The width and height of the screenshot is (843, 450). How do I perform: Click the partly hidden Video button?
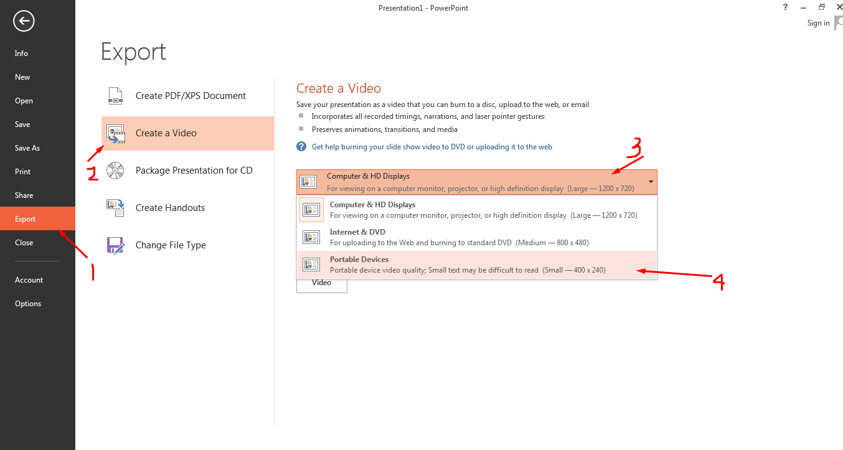pos(321,286)
